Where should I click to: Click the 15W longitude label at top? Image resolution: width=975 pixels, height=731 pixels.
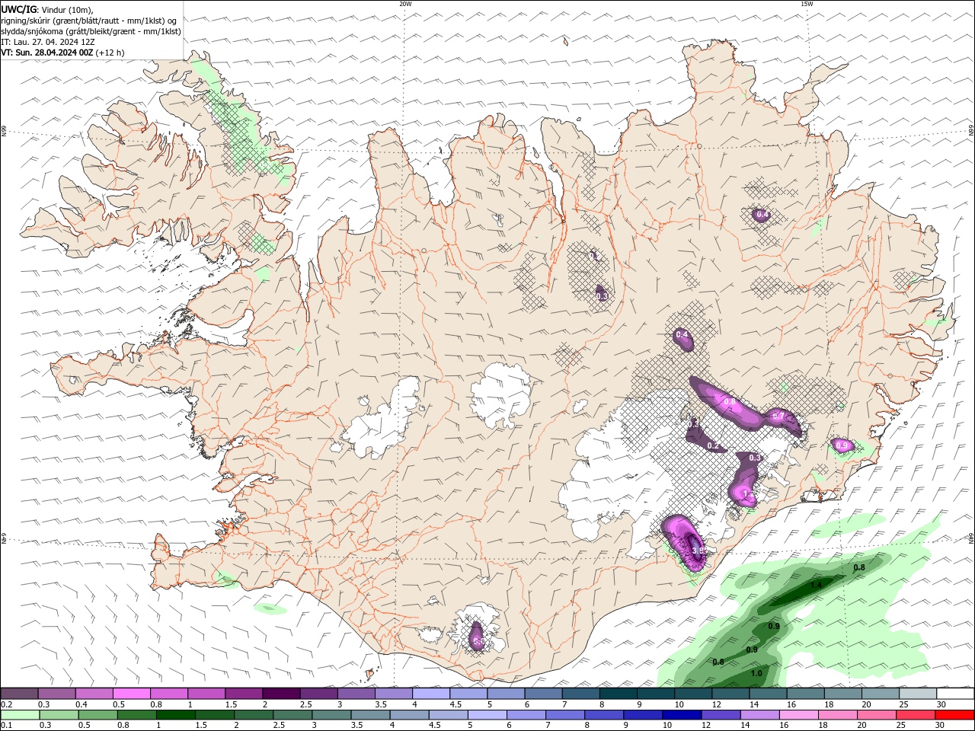(x=807, y=4)
